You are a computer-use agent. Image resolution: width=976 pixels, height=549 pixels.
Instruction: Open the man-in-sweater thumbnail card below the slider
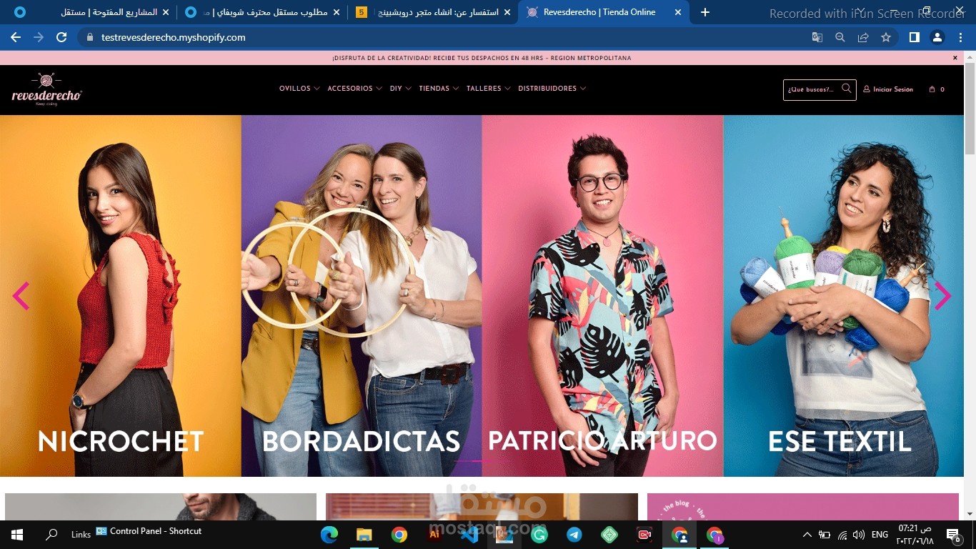coord(161,507)
